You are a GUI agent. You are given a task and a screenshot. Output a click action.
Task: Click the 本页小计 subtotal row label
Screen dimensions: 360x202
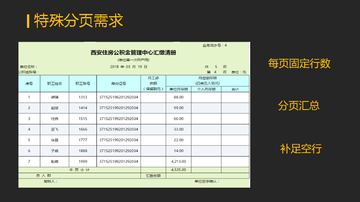tap(80, 170)
